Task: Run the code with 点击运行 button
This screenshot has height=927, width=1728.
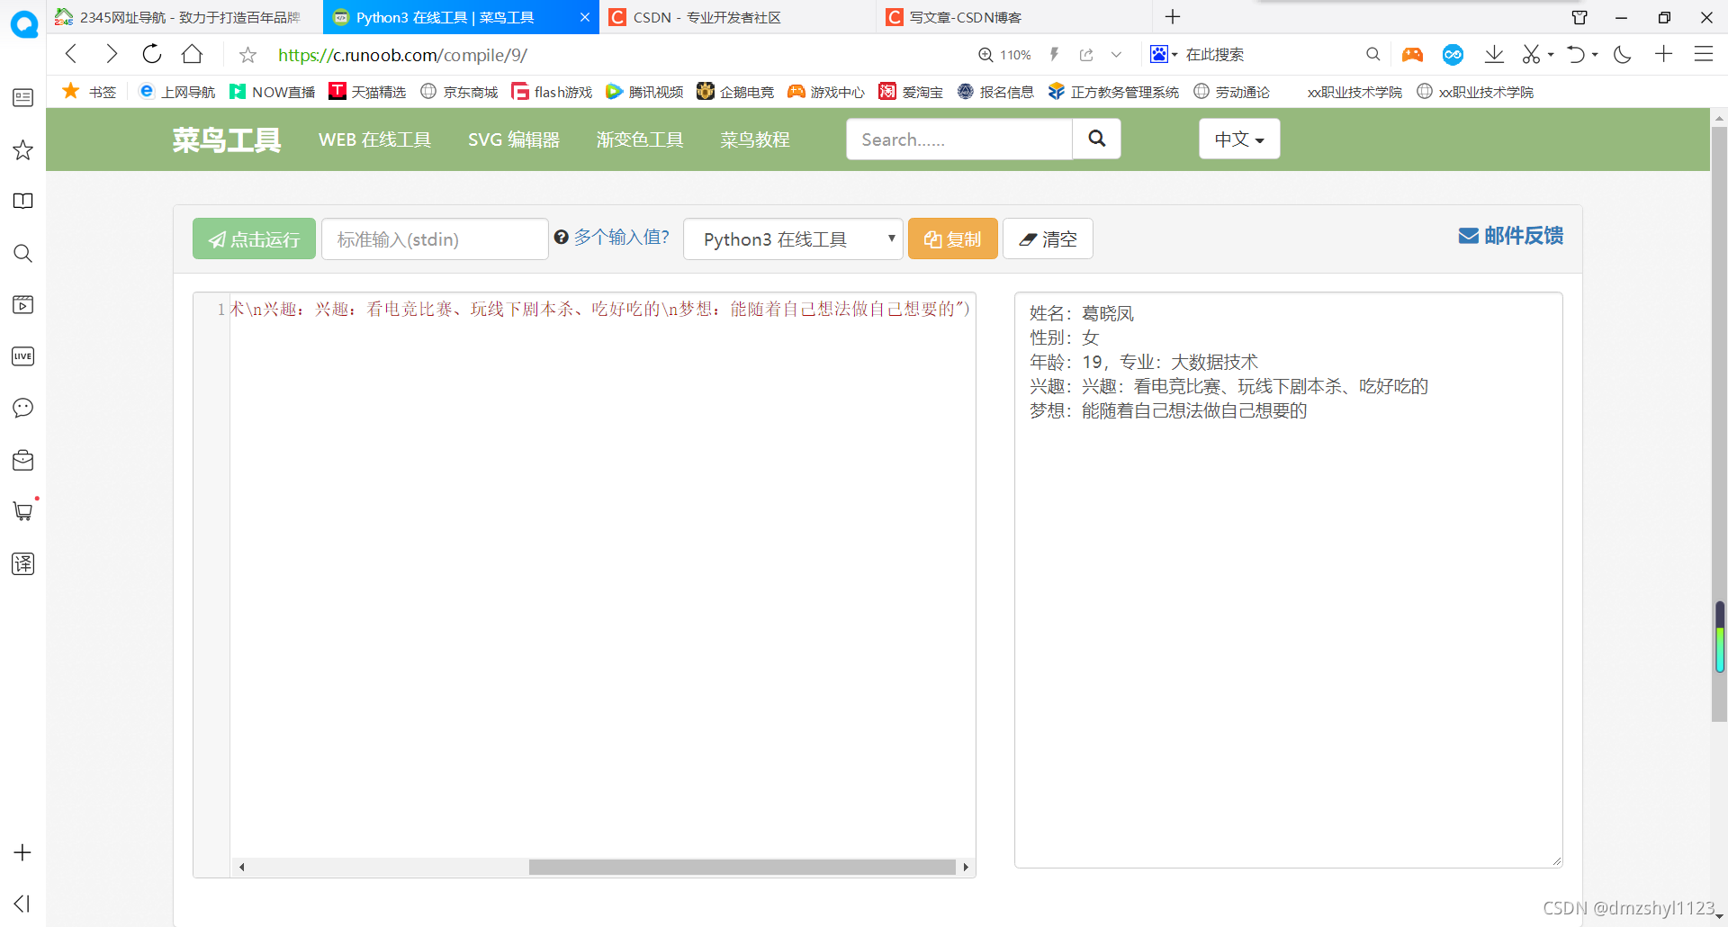Action: point(254,238)
